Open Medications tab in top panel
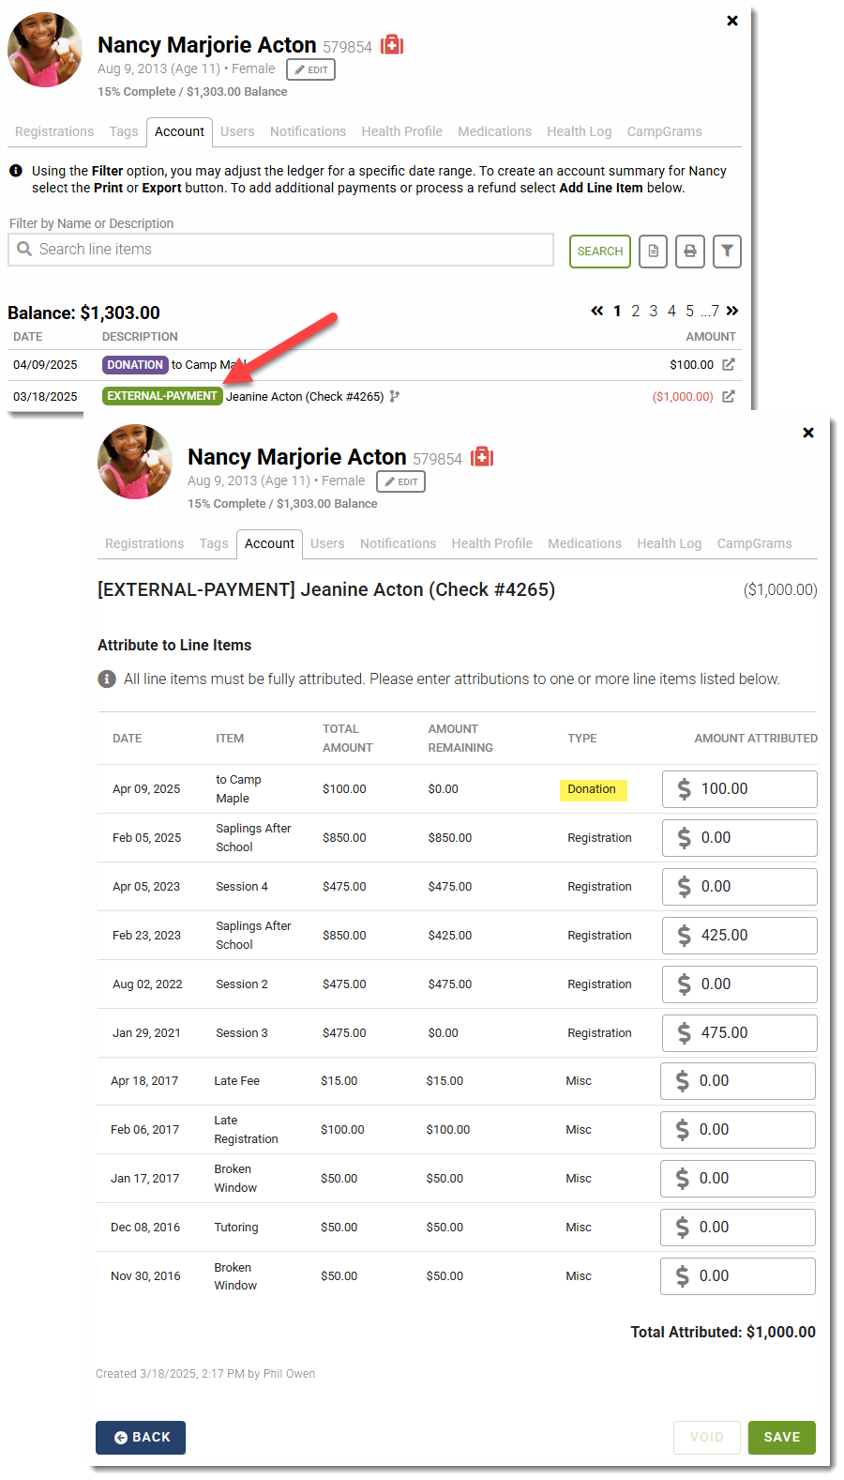Screen dimensions: 844x1480 pyautogui.click(x=495, y=131)
